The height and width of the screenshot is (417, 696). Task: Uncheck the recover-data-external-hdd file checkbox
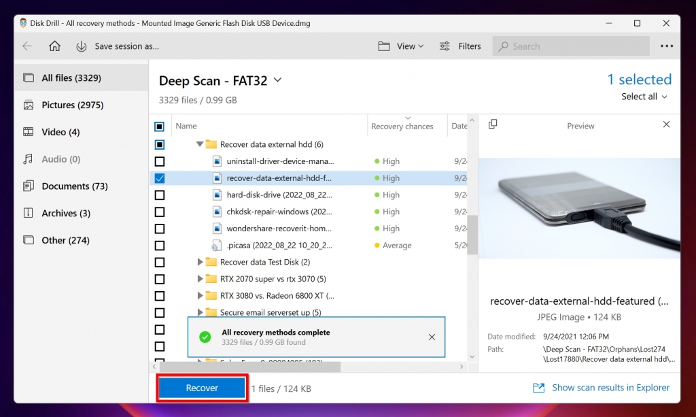pyautogui.click(x=160, y=178)
